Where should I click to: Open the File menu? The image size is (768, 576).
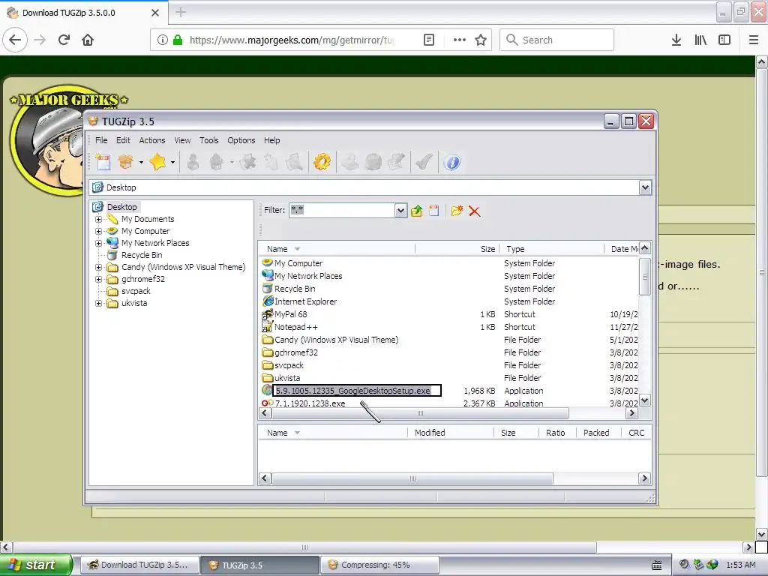click(x=101, y=140)
